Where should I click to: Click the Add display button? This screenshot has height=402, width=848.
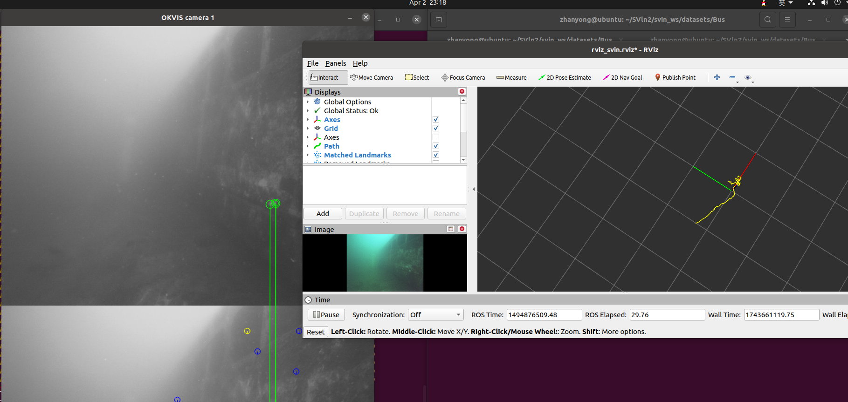pyautogui.click(x=323, y=214)
